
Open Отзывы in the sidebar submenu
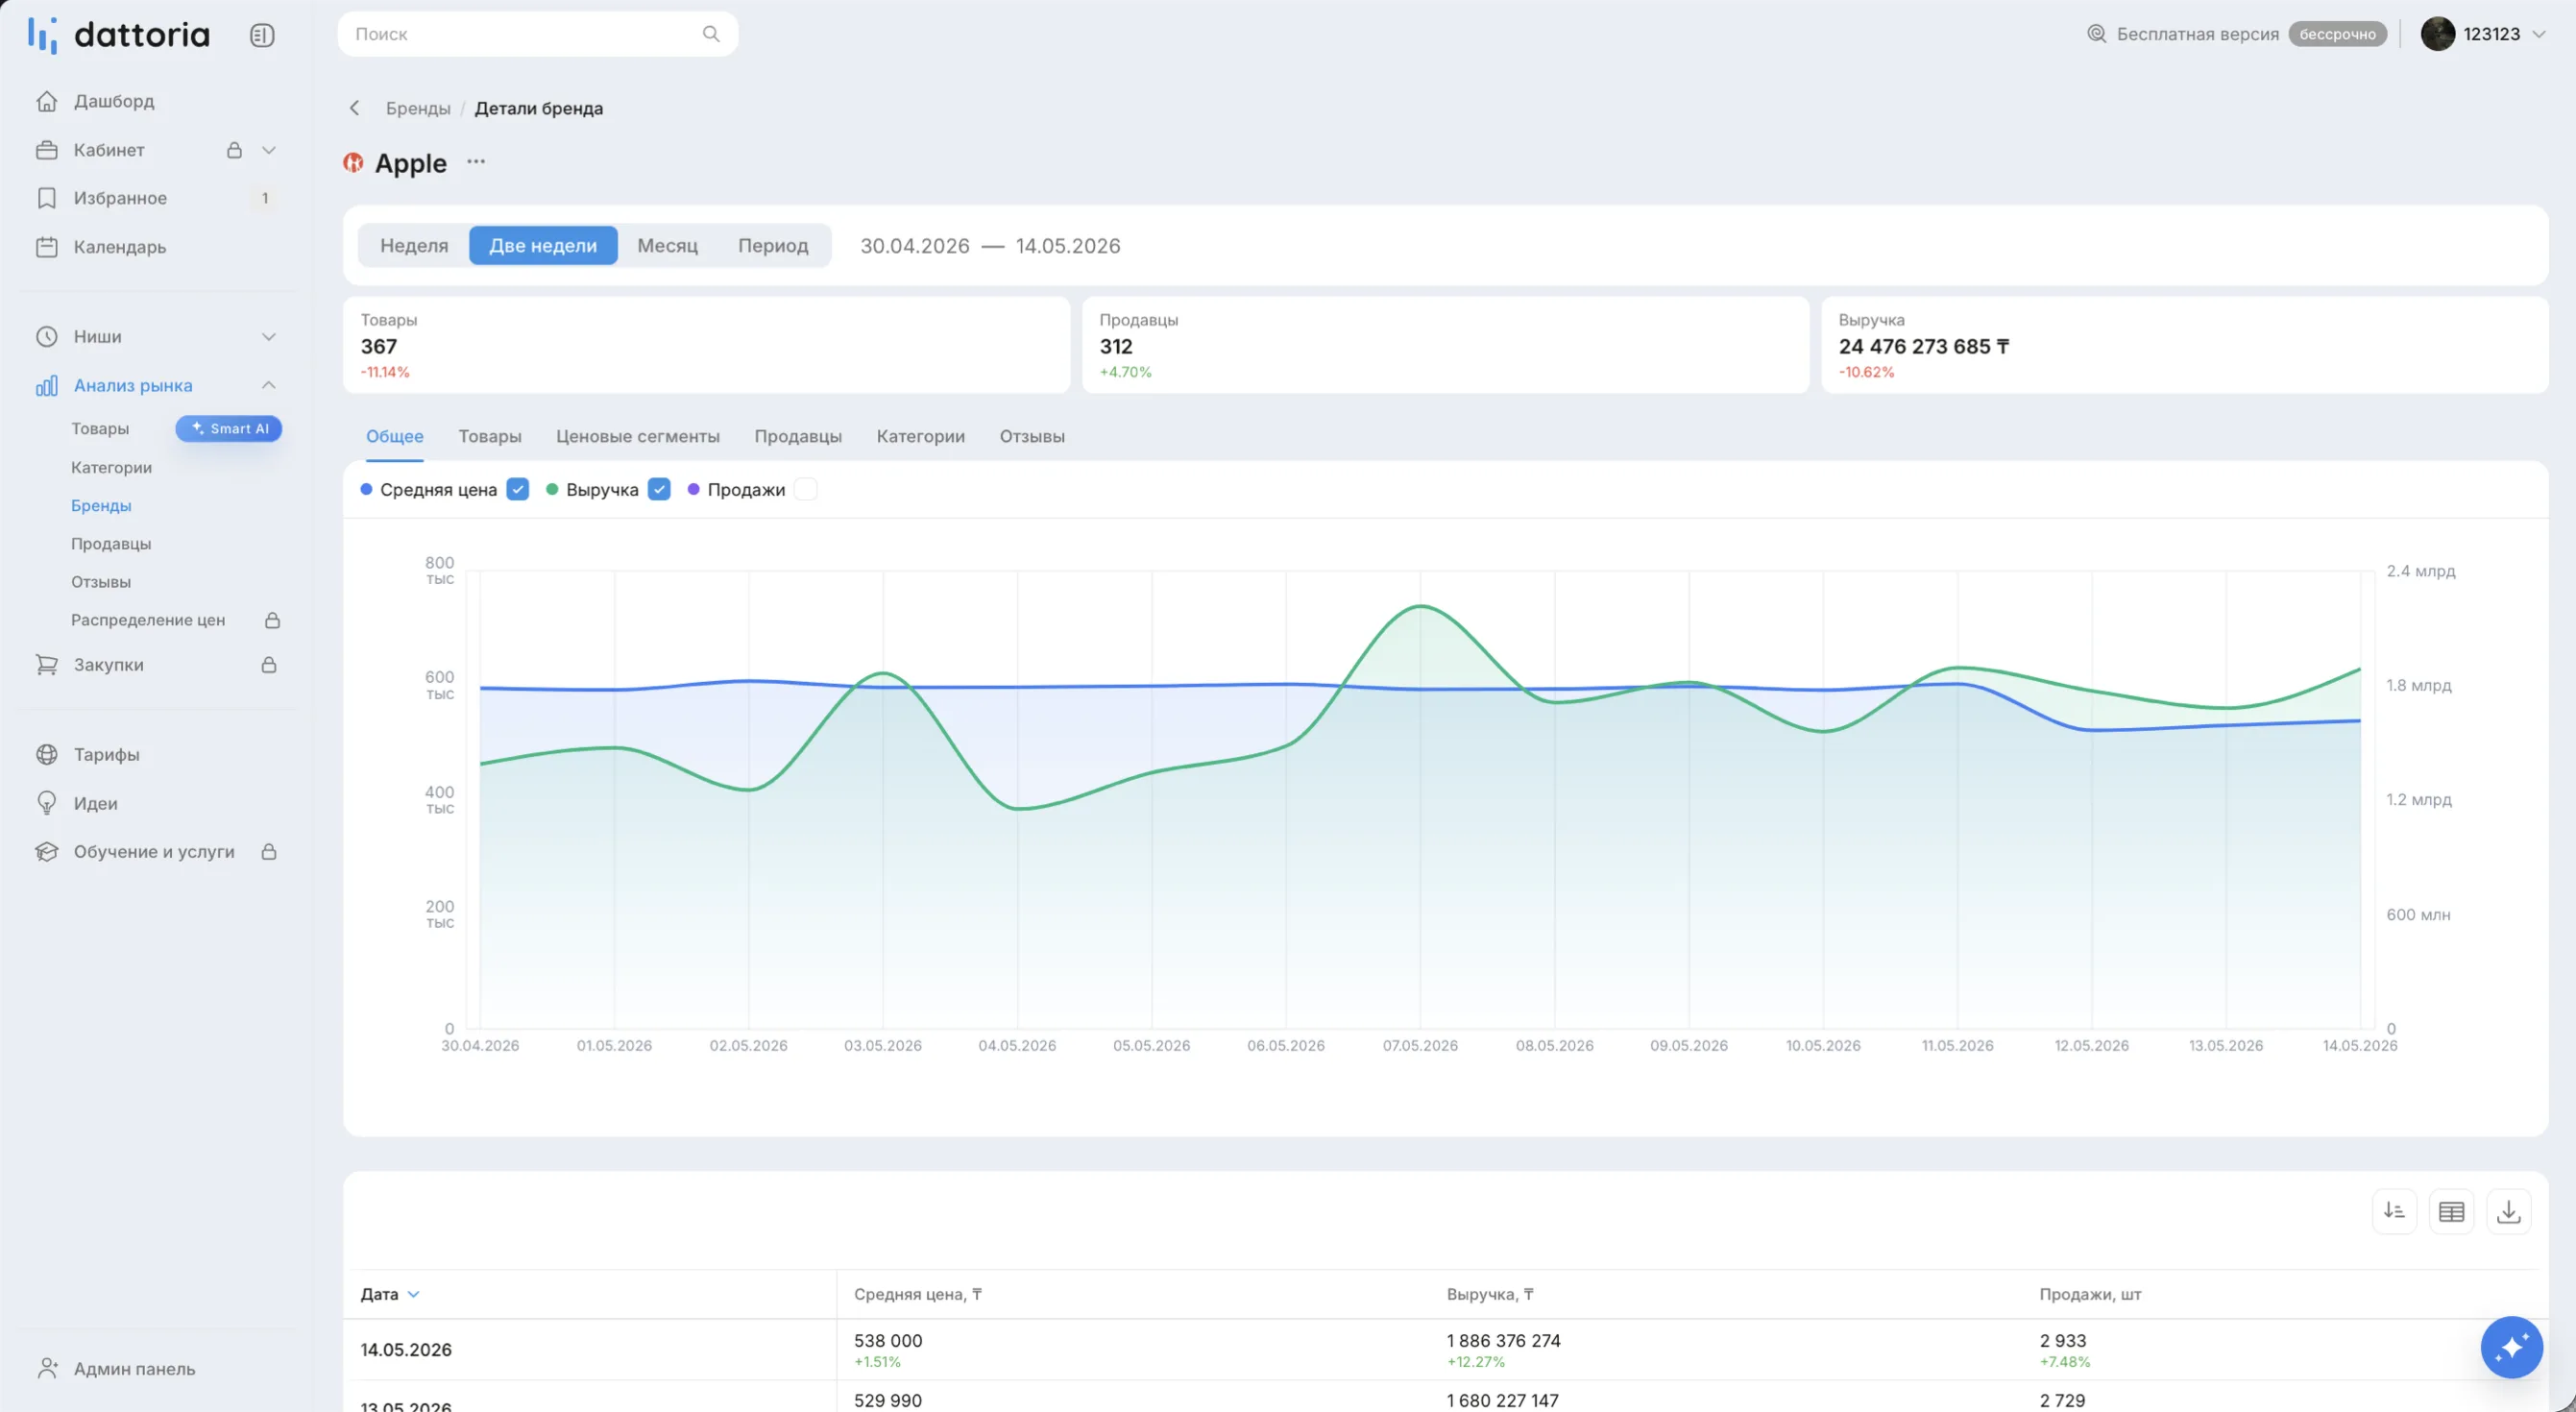click(101, 581)
